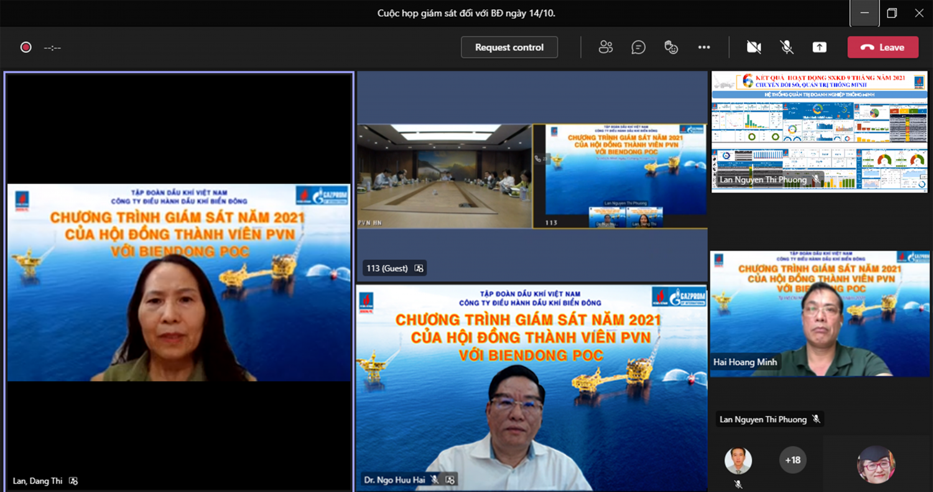Viewport: 933px width, 492px height.
Task: Show the +18 additional participants
Action: click(792, 460)
